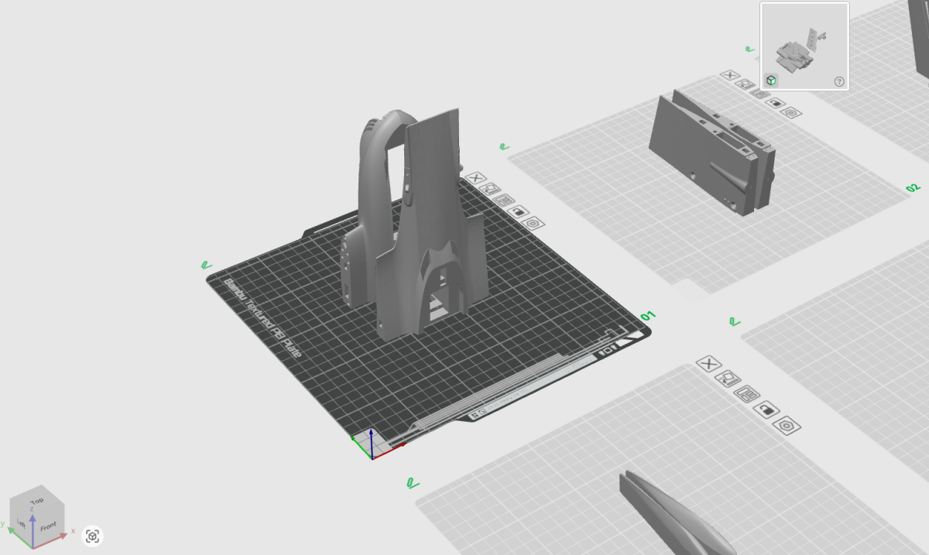This screenshot has width=929, height=555.
Task: Remove all objects from the bottom plate
Action: [709, 364]
